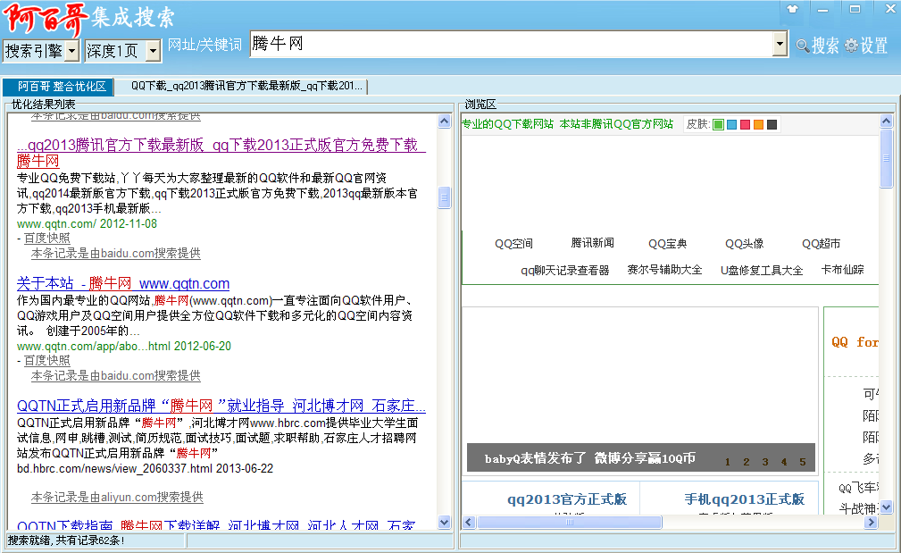
Task: Click browse area horizontal scrollbar thumb
Action: 570,522
